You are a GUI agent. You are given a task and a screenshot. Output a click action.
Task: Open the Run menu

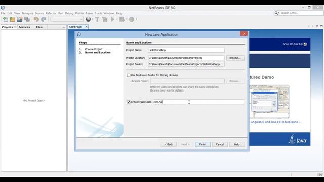click(61, 13)
